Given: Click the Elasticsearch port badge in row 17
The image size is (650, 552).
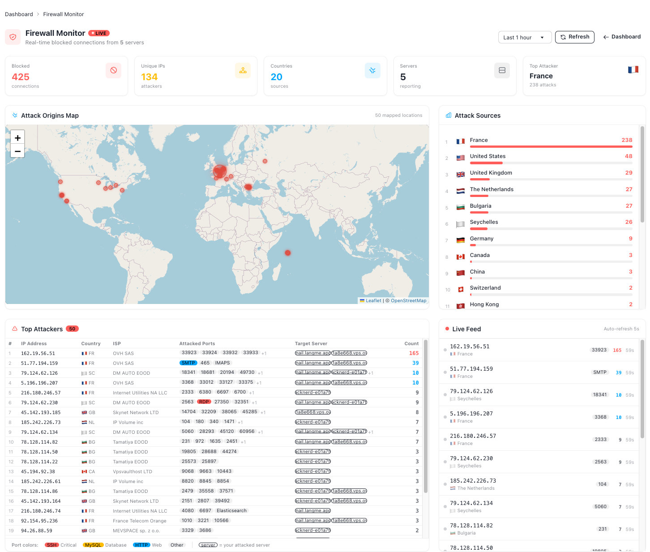Looking at the screenshot, I should point(231,510).
